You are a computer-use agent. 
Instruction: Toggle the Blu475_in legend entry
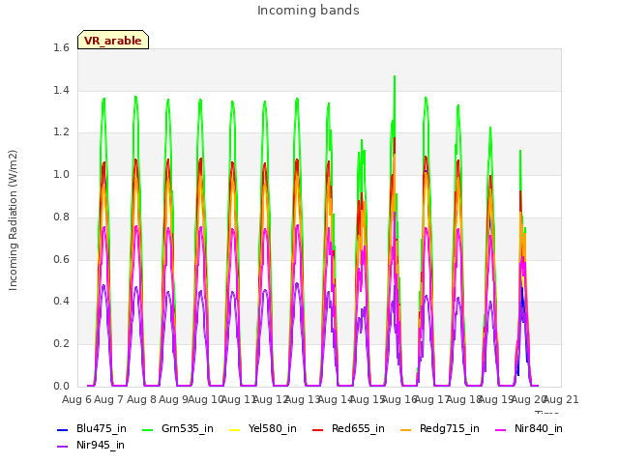coord(92,428)
